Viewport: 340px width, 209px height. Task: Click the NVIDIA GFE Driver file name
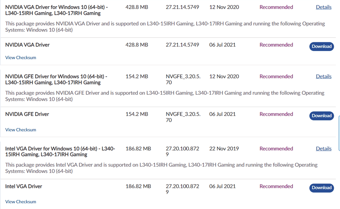tap(27, 114)
